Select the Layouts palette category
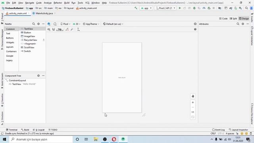Image resolution: width=254 pixels, height=143 pixels. [10, 47]
